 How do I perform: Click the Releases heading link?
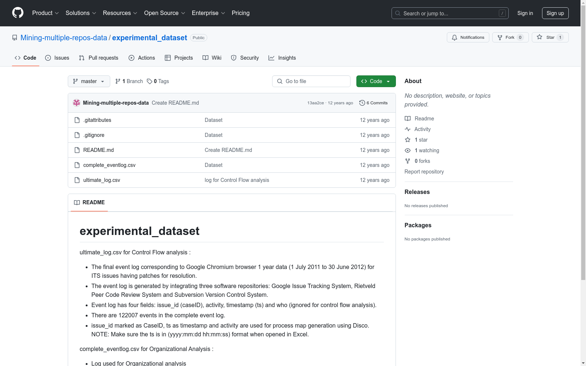click(417, 192)
